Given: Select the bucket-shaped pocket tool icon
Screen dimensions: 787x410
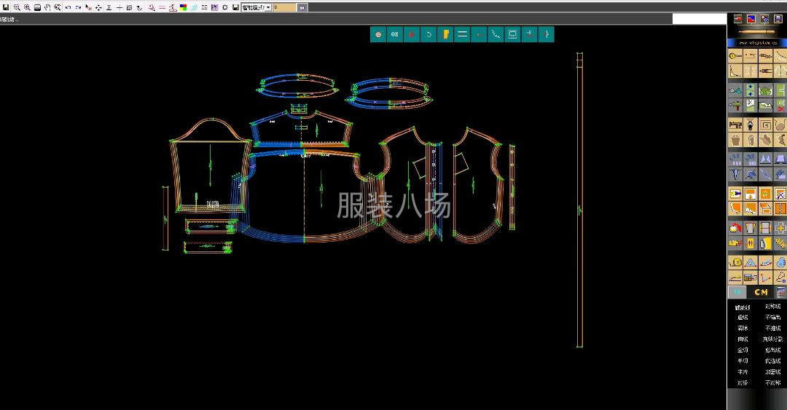Looking at the screenshot, I should (x=736, y=140).
